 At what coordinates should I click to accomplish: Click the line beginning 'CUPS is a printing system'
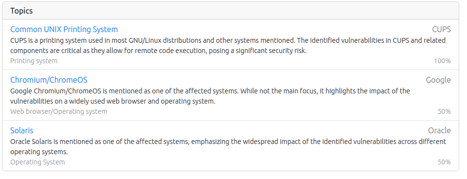point(228,40)
